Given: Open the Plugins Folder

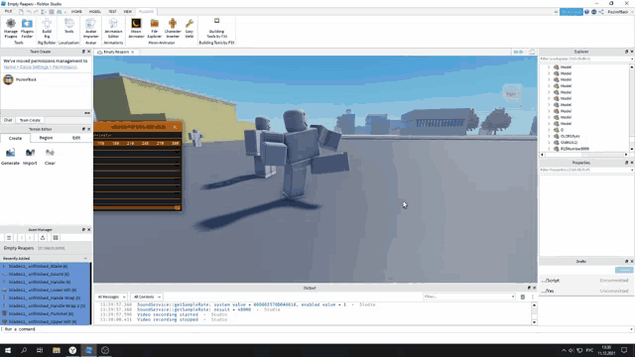Looking at the screenshot, I should click(27, 28).
